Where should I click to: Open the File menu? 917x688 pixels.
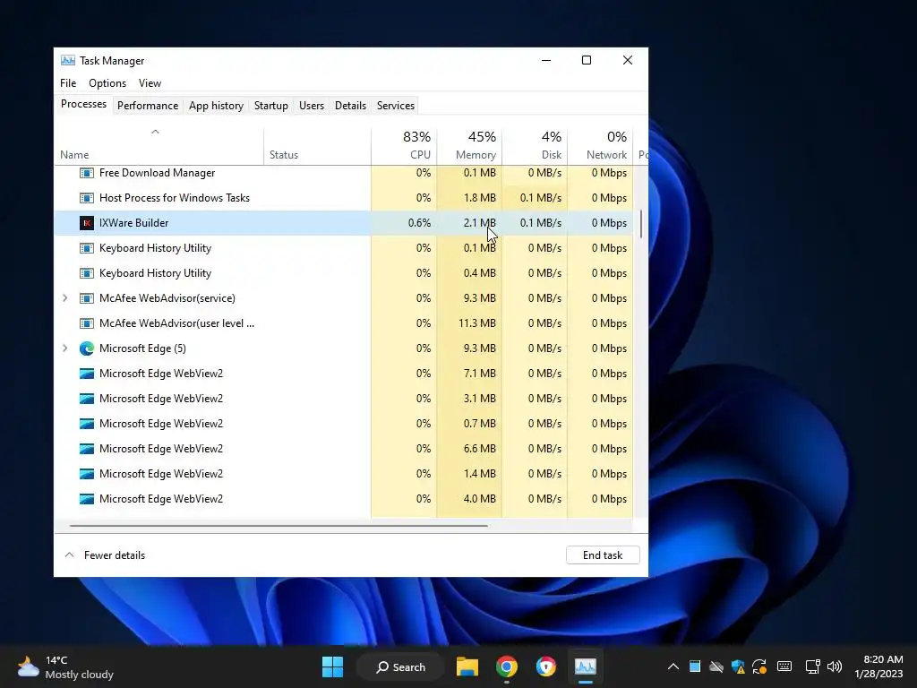(68, 83)
